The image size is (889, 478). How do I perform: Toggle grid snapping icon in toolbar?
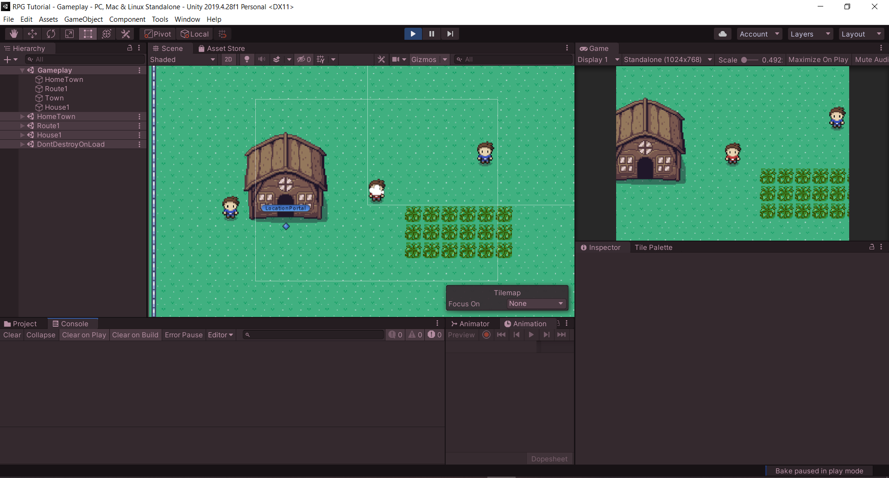point(222,34)
